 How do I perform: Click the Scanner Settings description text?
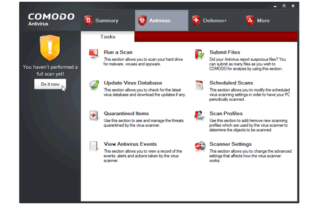(251, 156)
